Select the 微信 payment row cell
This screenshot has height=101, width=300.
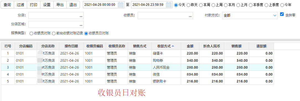tap(166, 74)
